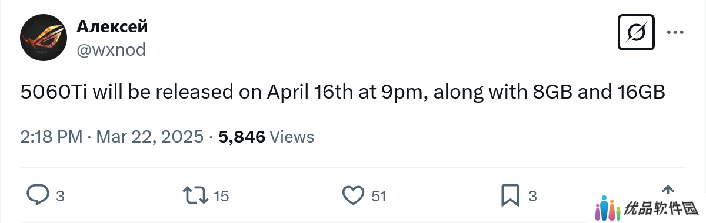Click the reply speech bubble icon

coord(38,195)
